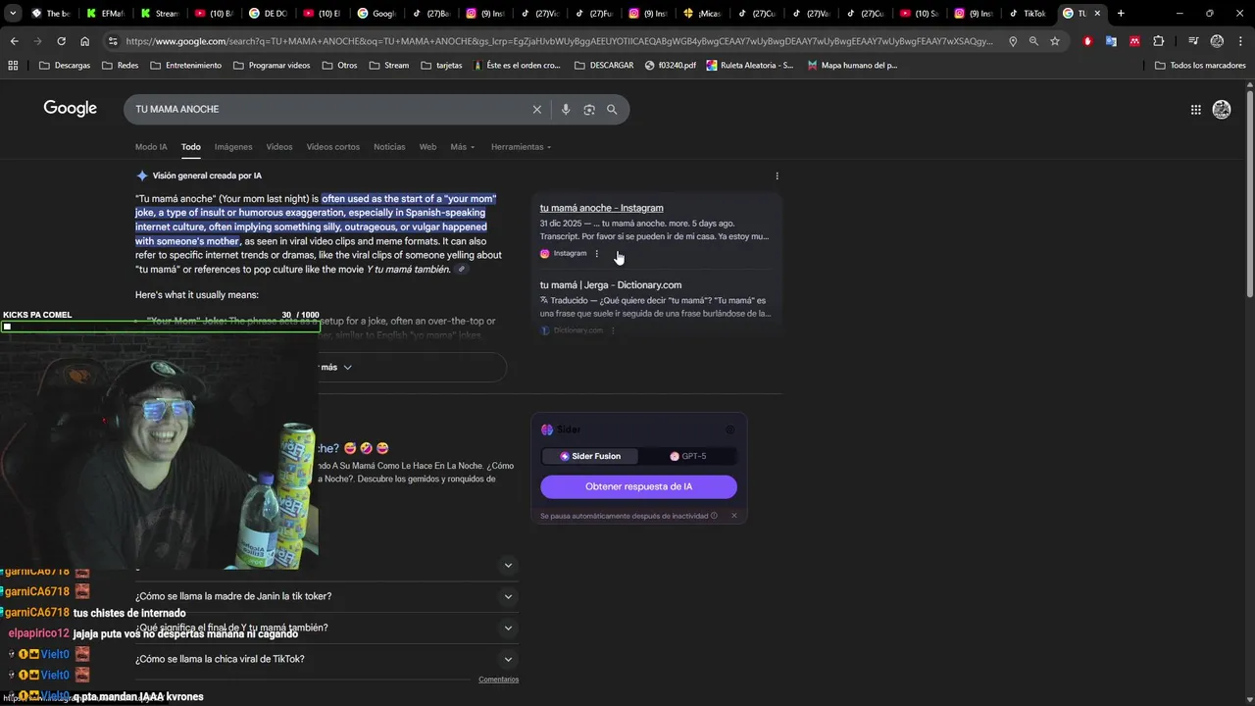Click the Comentarios feedback link

click(x=498, y=680)
